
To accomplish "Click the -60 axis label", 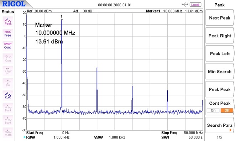I will point(24,107).
